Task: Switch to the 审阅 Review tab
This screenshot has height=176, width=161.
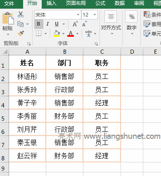Action: coord(139,3)
